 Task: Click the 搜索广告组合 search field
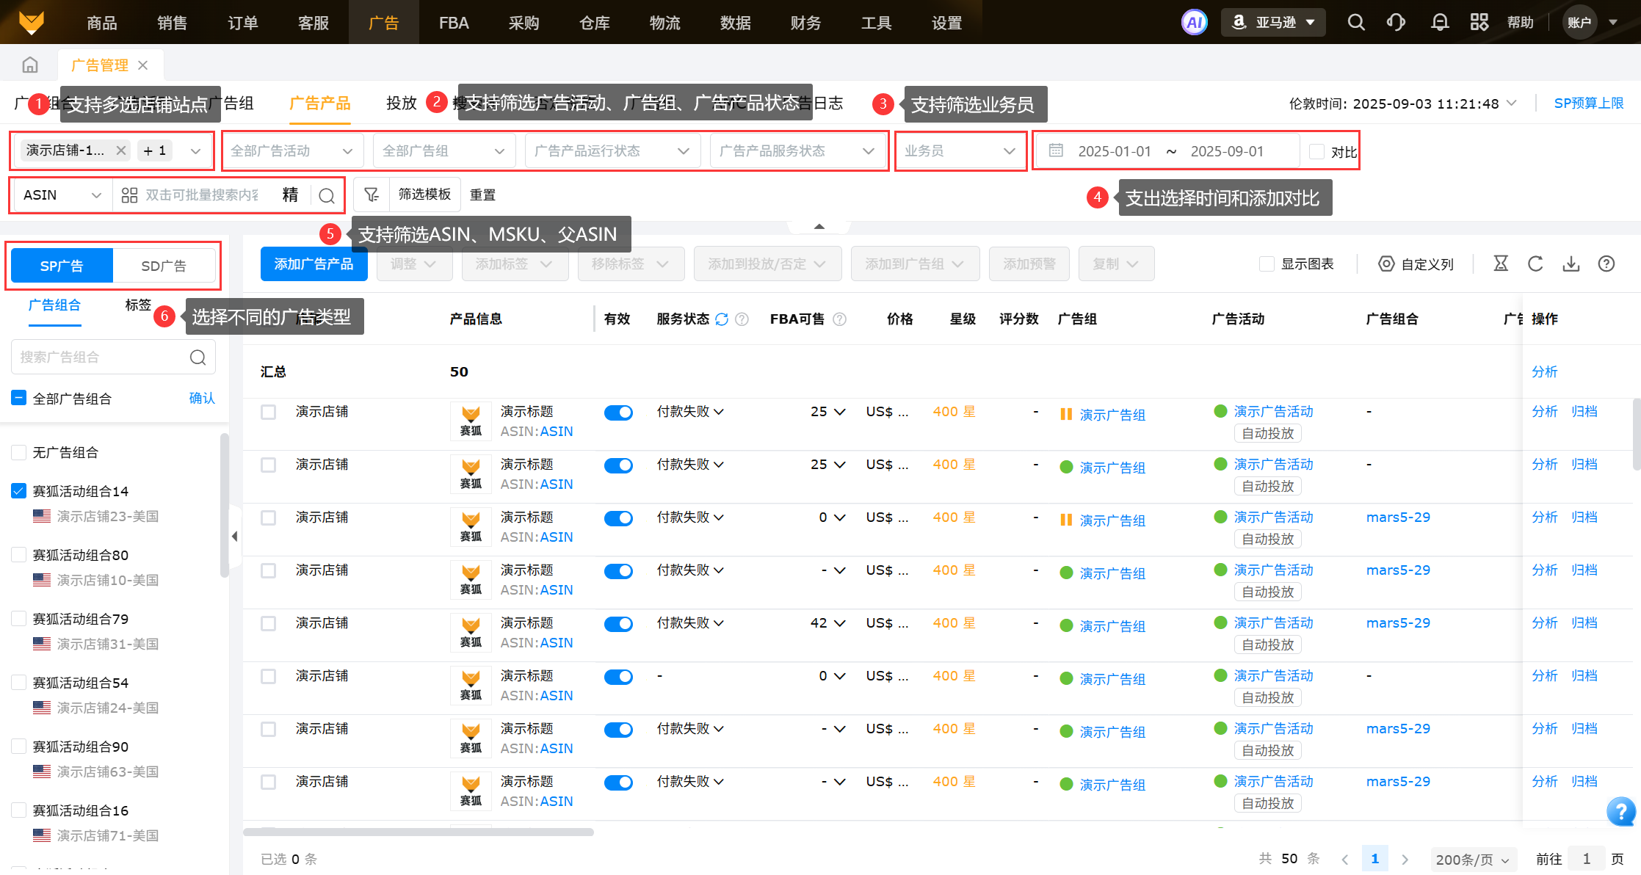tap(103, 357)
